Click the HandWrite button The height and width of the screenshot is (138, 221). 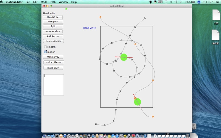[x=53, y=17]
